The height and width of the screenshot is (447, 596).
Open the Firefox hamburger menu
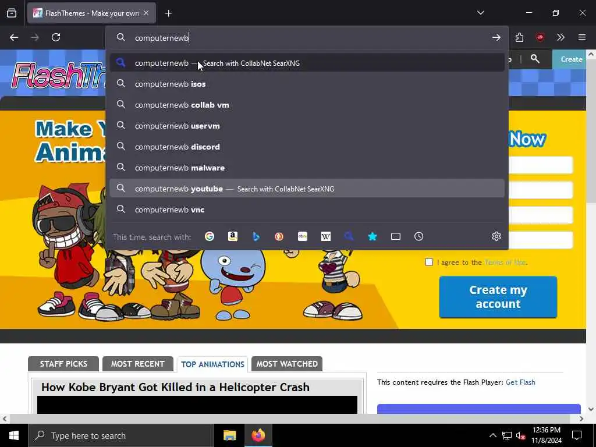pyautogui.click(x=582, y=37)
